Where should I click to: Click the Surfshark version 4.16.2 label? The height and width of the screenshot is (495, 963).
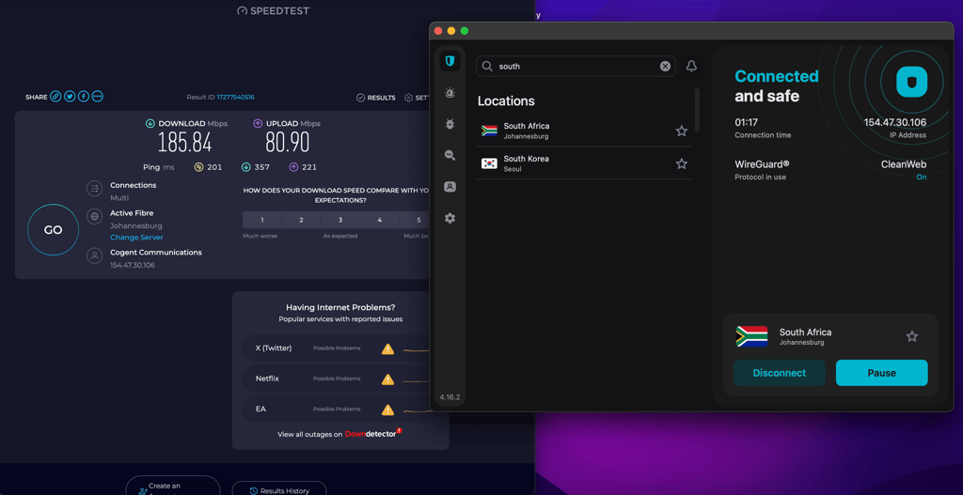click(450, 397)
